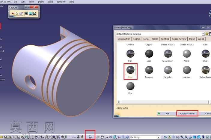Click the Zoom Out magnifier icon
211x140 pixels.
point(186,137)
